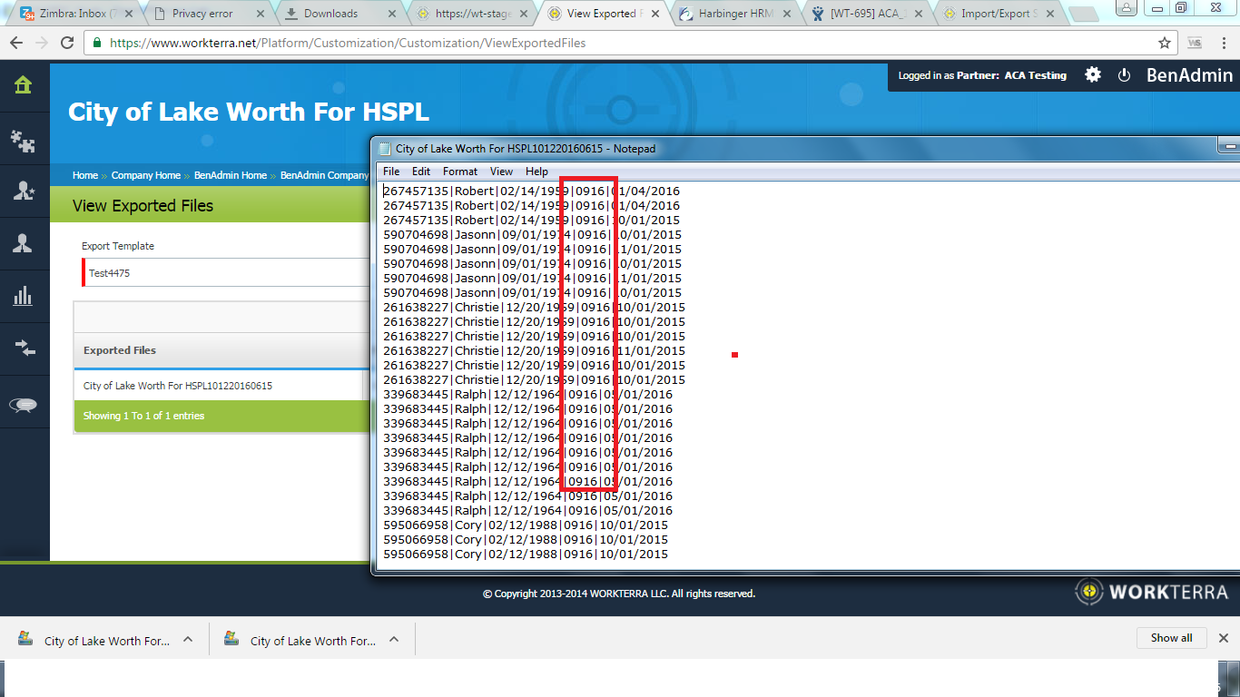Click the home icon in left sidebar

[x=24, y=85]
